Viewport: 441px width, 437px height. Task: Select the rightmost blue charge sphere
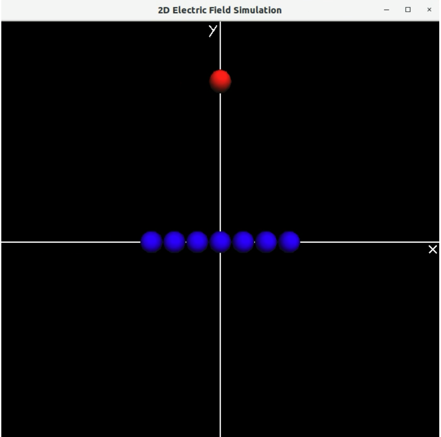pyautogui.click(x=289, y=242)
